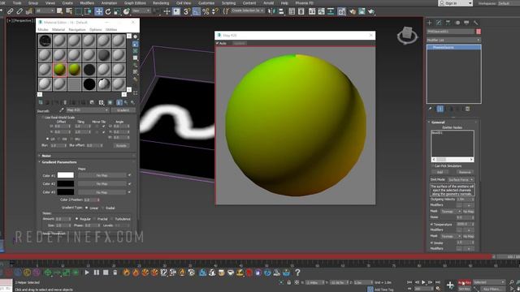The width and height of the screenshot is (520, 292).
Task: Click the Play Animation button
Action: [x=423, y=282]
